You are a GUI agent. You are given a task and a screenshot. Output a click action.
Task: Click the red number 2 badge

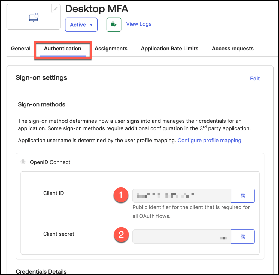point(121,235)
